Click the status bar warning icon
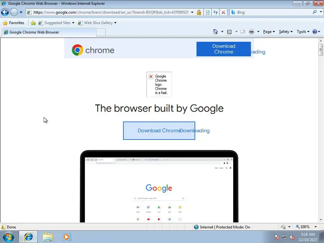This screenshot has width=324, height=243. click(3, 227)
